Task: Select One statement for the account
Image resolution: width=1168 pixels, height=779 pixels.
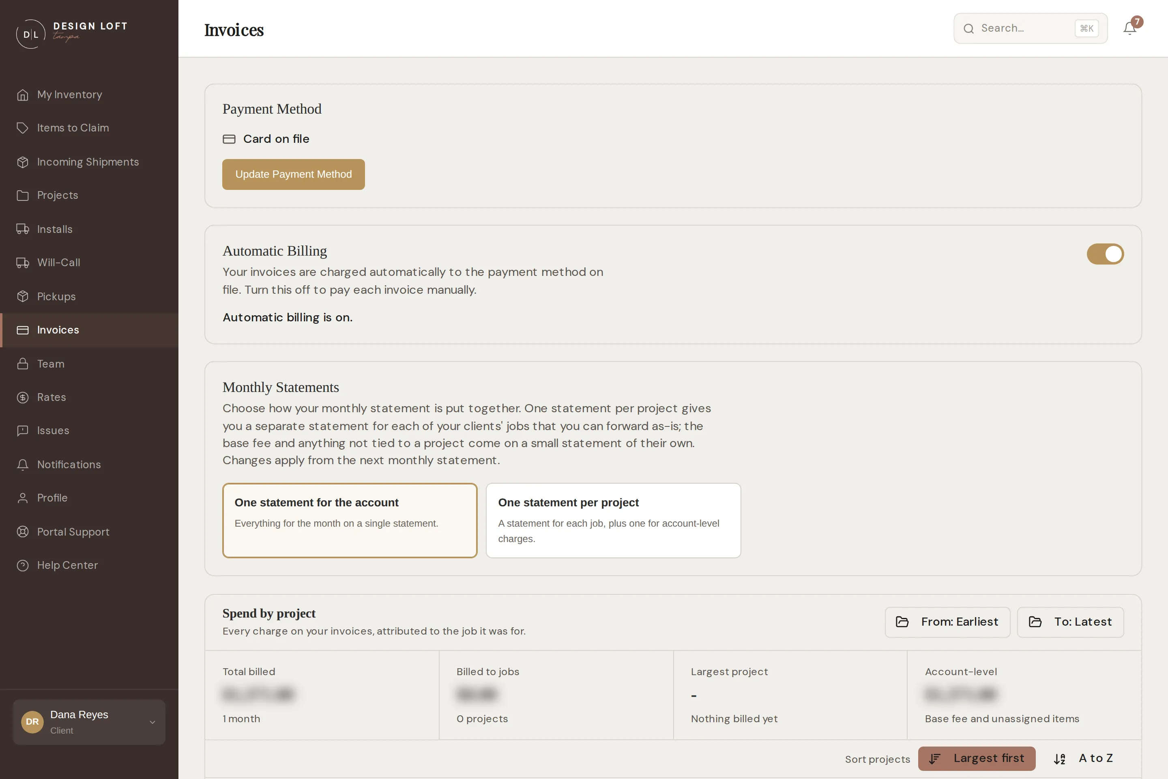Action: [x=350, y=520]
